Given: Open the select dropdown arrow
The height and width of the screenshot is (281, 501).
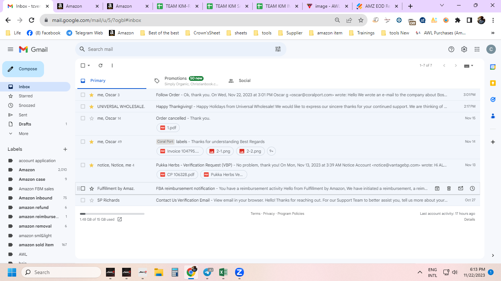Looking at the screenshot, I should point(89,65).
